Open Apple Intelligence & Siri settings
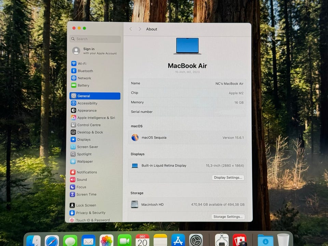Screen dimensions: 328x246 pos(93,118)
